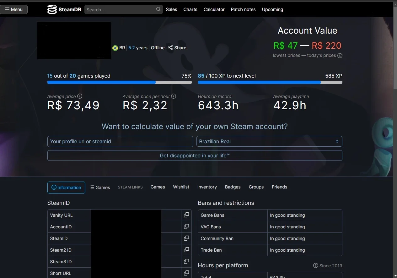The image size is (397, 278).
Task: Open the hamburger Menu button
Action: 14,9
